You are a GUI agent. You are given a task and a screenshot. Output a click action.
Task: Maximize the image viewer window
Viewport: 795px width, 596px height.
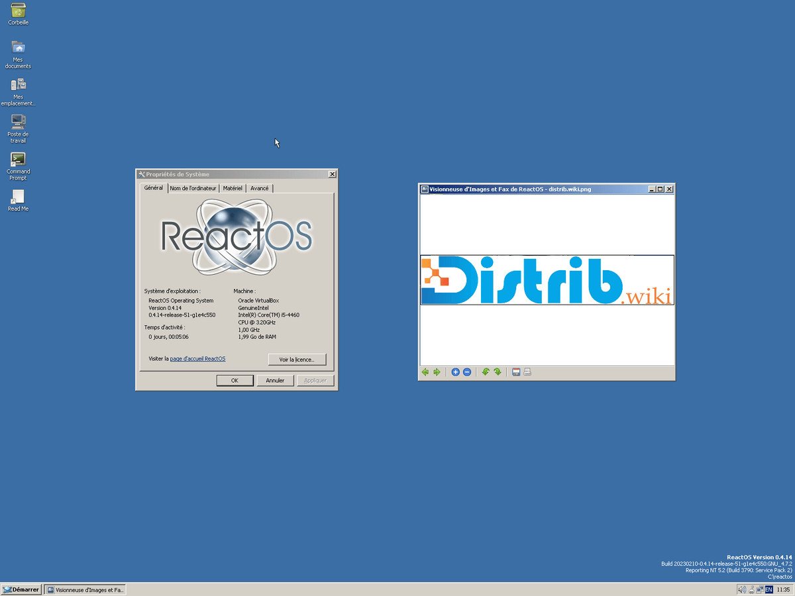coord(660,189)
